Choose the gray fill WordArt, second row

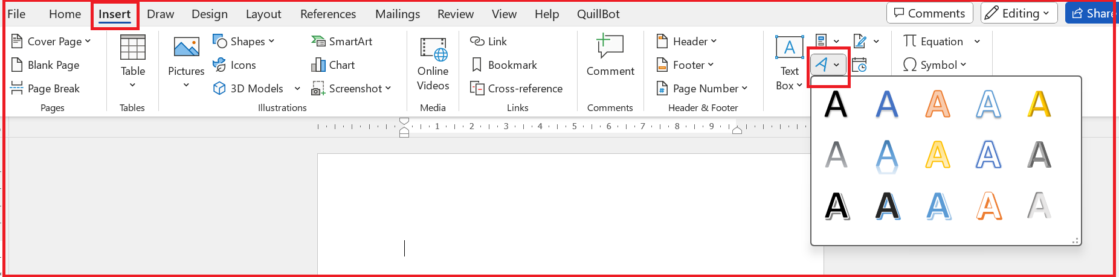pyautogui.click(x=836, y=154)
